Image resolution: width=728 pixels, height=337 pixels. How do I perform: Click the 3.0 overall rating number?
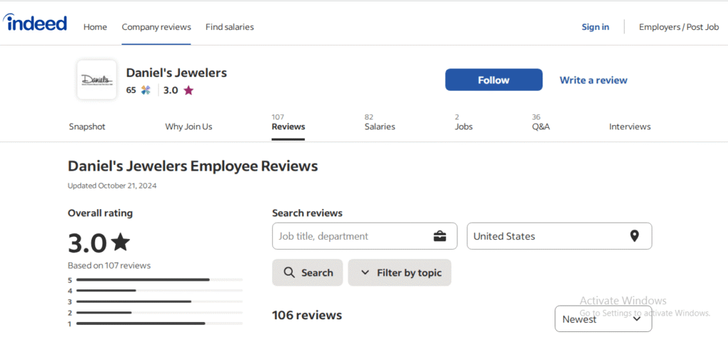point(87,242)
